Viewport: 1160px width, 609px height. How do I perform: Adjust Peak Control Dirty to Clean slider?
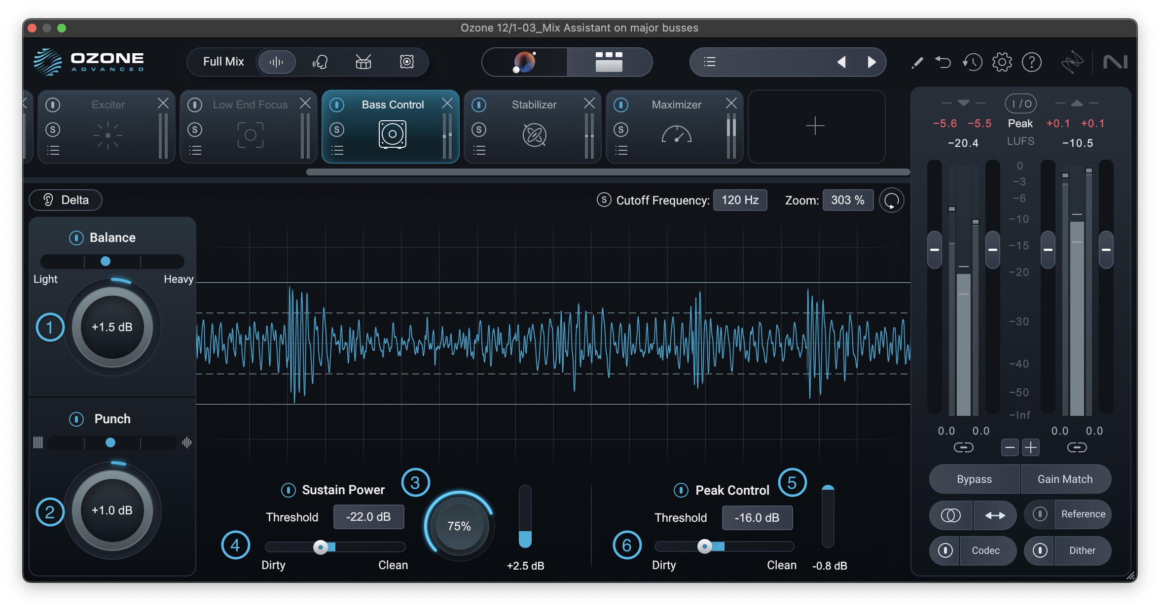pos(725,546)
